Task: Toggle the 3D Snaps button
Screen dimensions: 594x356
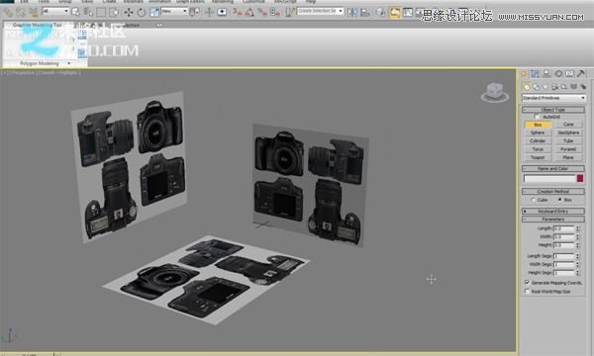Action: [238, 12]
